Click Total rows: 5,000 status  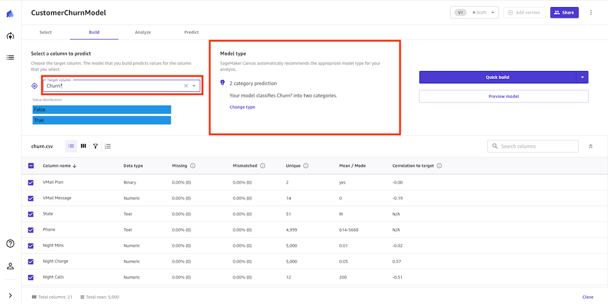(100, 297)
